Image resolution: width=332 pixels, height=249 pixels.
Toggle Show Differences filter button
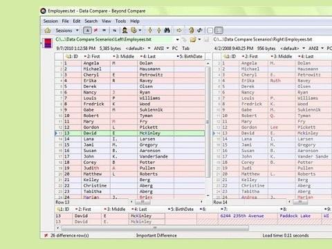(95, 30)
